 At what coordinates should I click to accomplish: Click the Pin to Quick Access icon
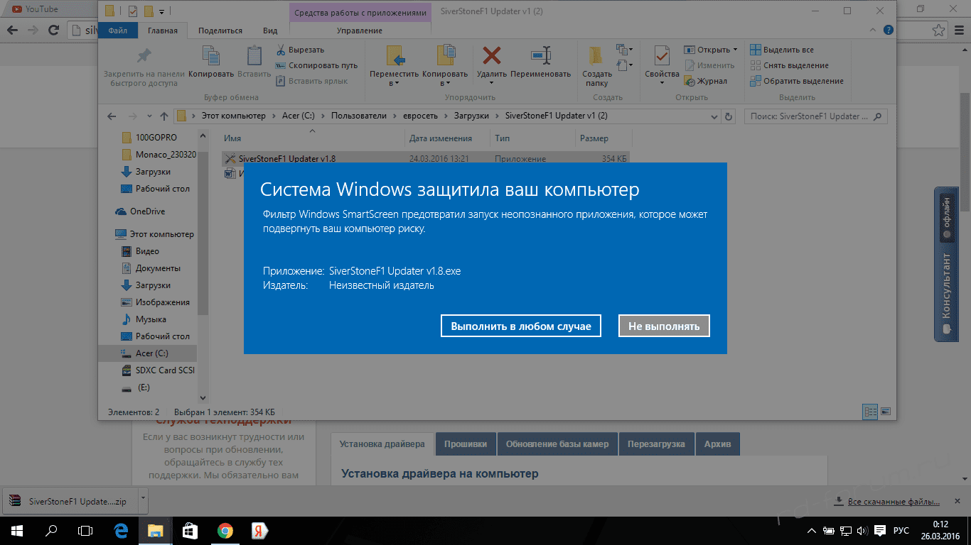tap(144, 56)
